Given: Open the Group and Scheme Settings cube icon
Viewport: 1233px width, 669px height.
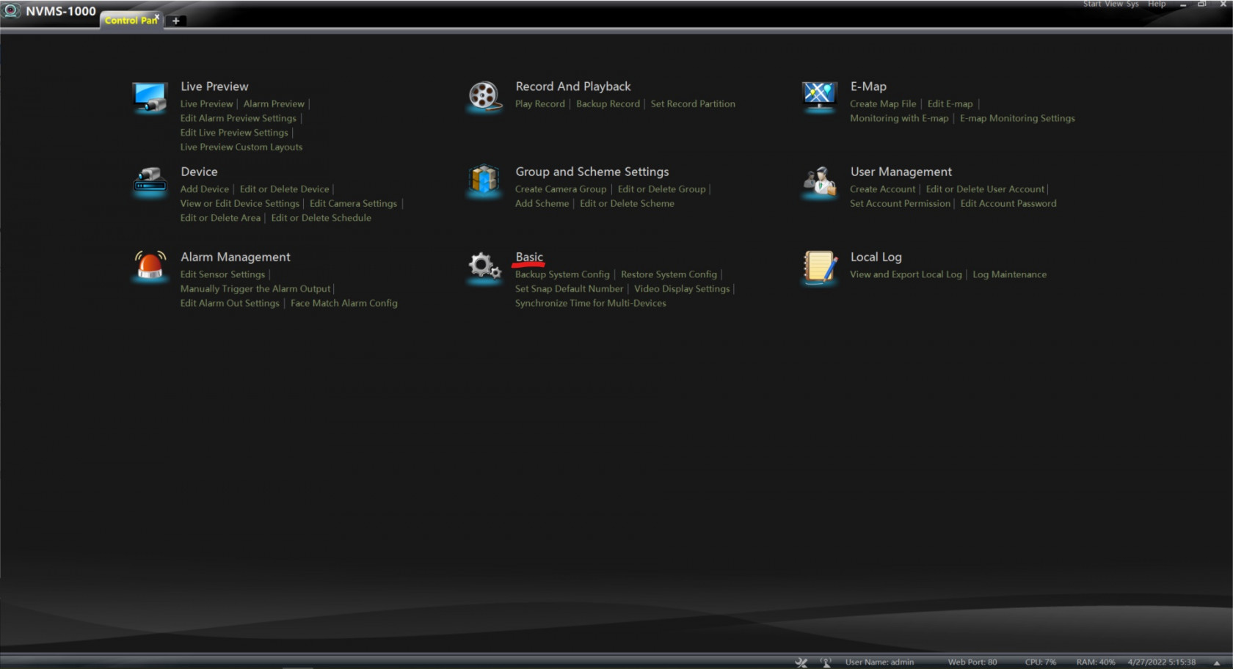Looking at the screenshot, I should tap(484, 180).
